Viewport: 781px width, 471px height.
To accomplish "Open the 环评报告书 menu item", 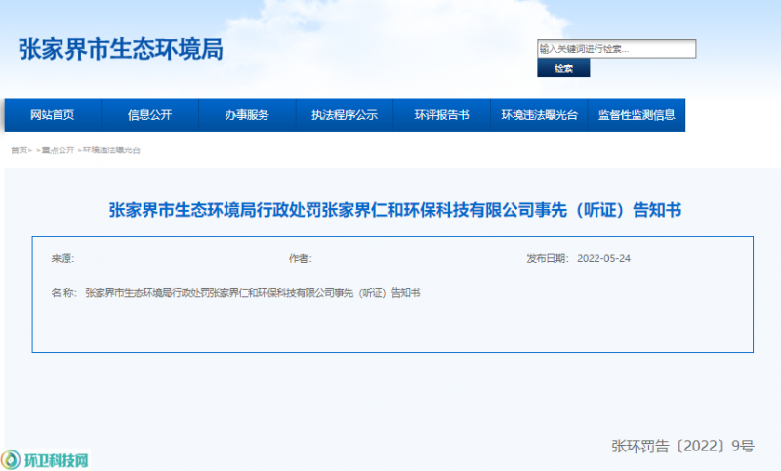I will coord(442,115).
